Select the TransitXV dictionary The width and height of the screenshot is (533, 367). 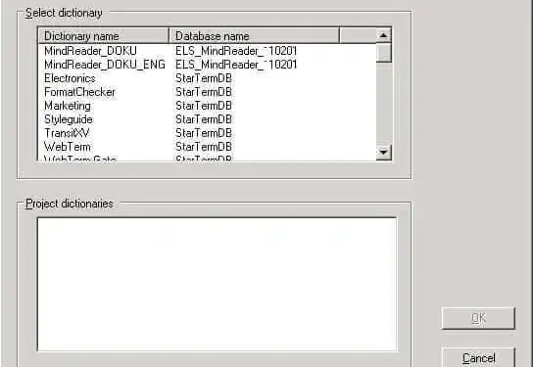67,133
